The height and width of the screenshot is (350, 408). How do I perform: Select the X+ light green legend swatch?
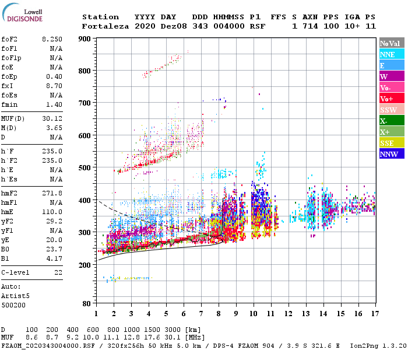(x=392, y=131)
